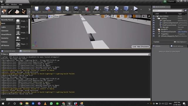Click the Compile toolbar icon

click(x=126, y=9)
